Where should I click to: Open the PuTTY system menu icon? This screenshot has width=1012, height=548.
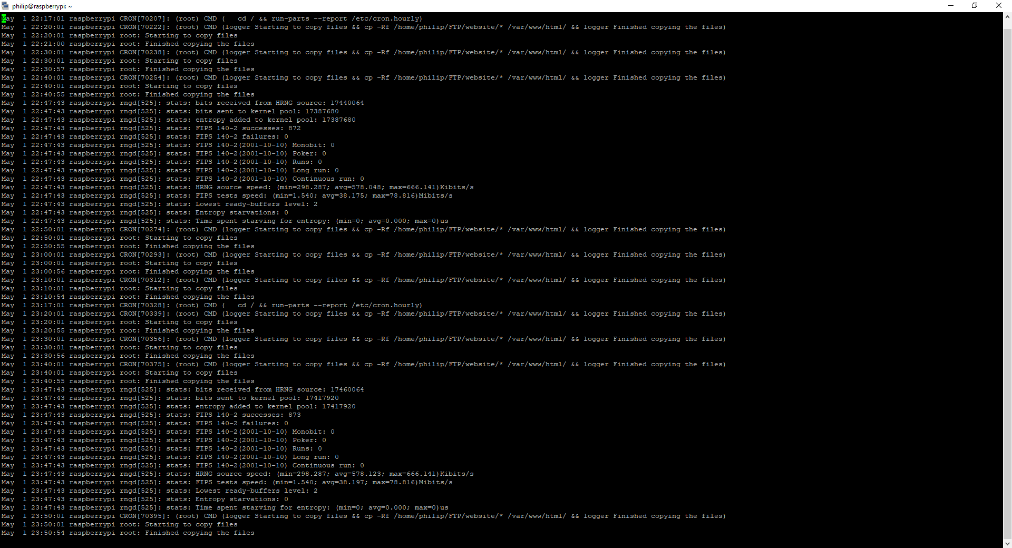click(x=6, y=6)
